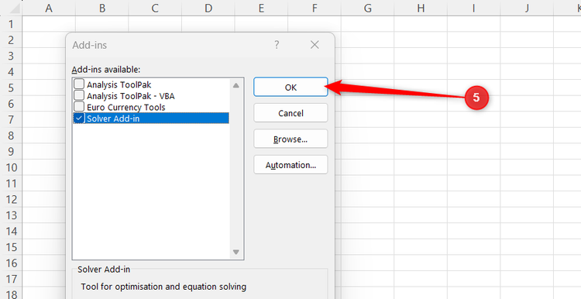Select row 2 header

point(11,40)
